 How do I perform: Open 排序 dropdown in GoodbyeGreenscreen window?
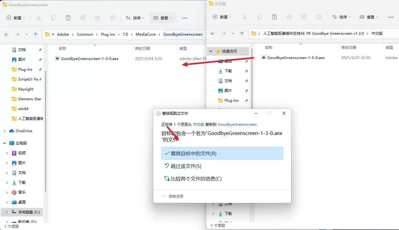pyautogui.click(x=135, y=18)
